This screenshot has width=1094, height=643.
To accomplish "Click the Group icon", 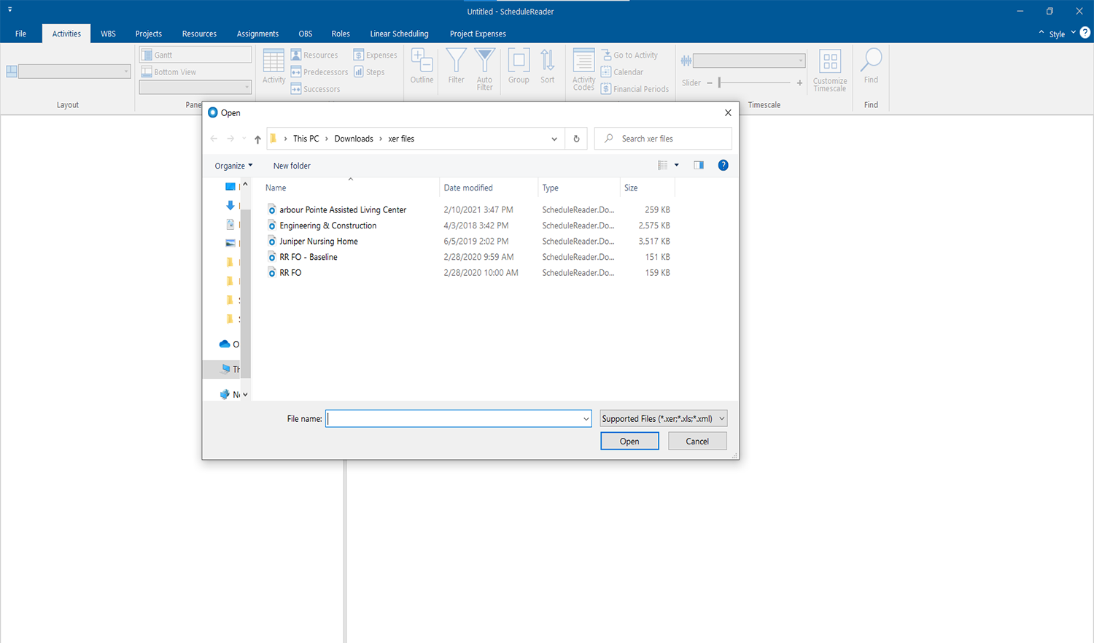I will pyautogui.click(x=518, y=69).
